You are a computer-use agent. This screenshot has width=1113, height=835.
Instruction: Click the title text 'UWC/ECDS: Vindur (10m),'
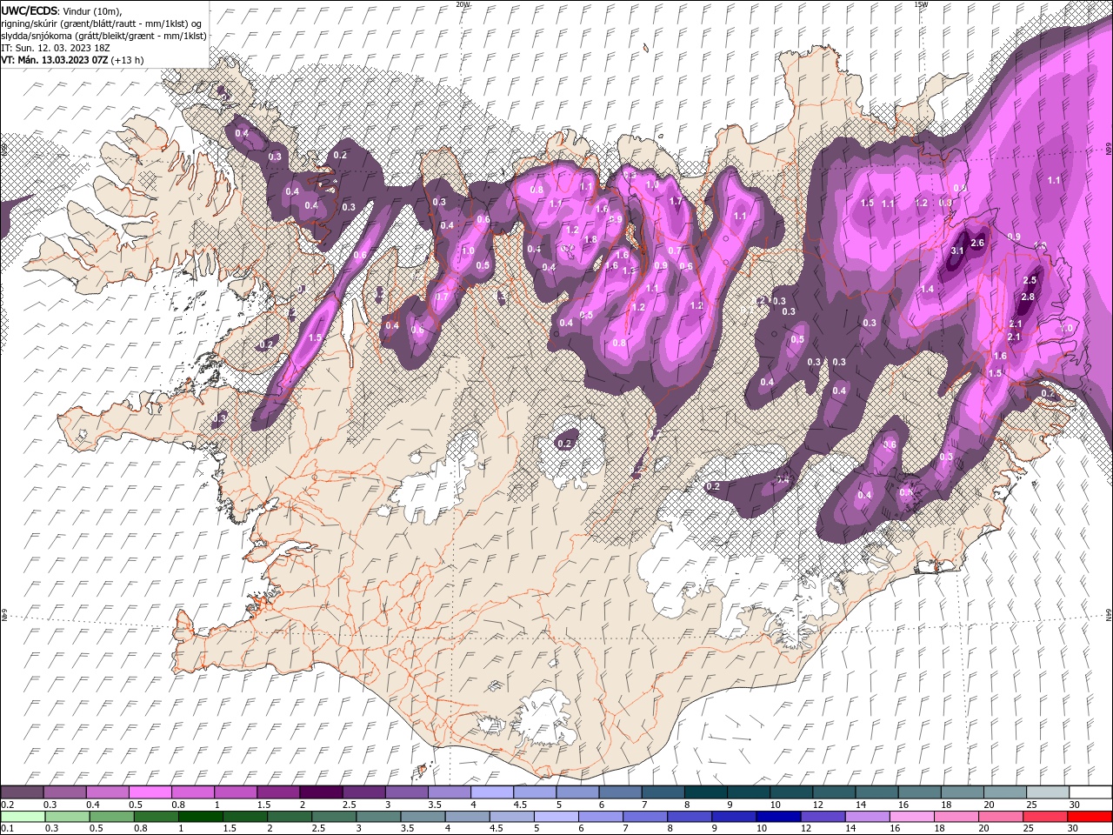62,10
